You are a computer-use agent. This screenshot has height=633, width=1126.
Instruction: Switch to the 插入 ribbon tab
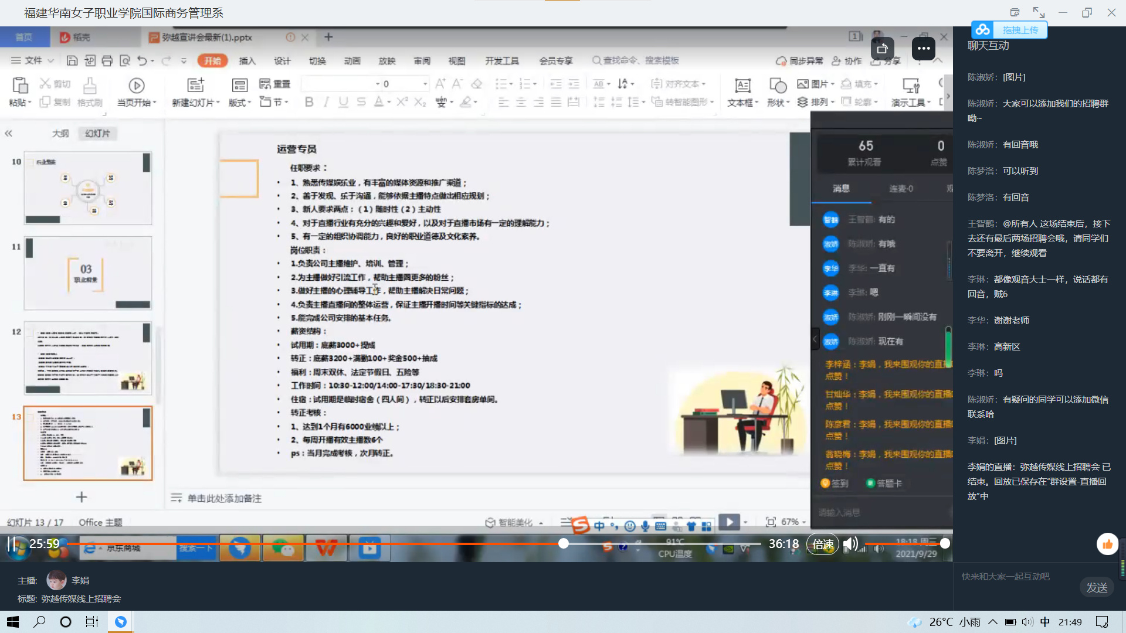(x=246, y=60)
